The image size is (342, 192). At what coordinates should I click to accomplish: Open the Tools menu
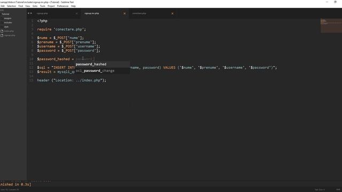pos(43,6)
